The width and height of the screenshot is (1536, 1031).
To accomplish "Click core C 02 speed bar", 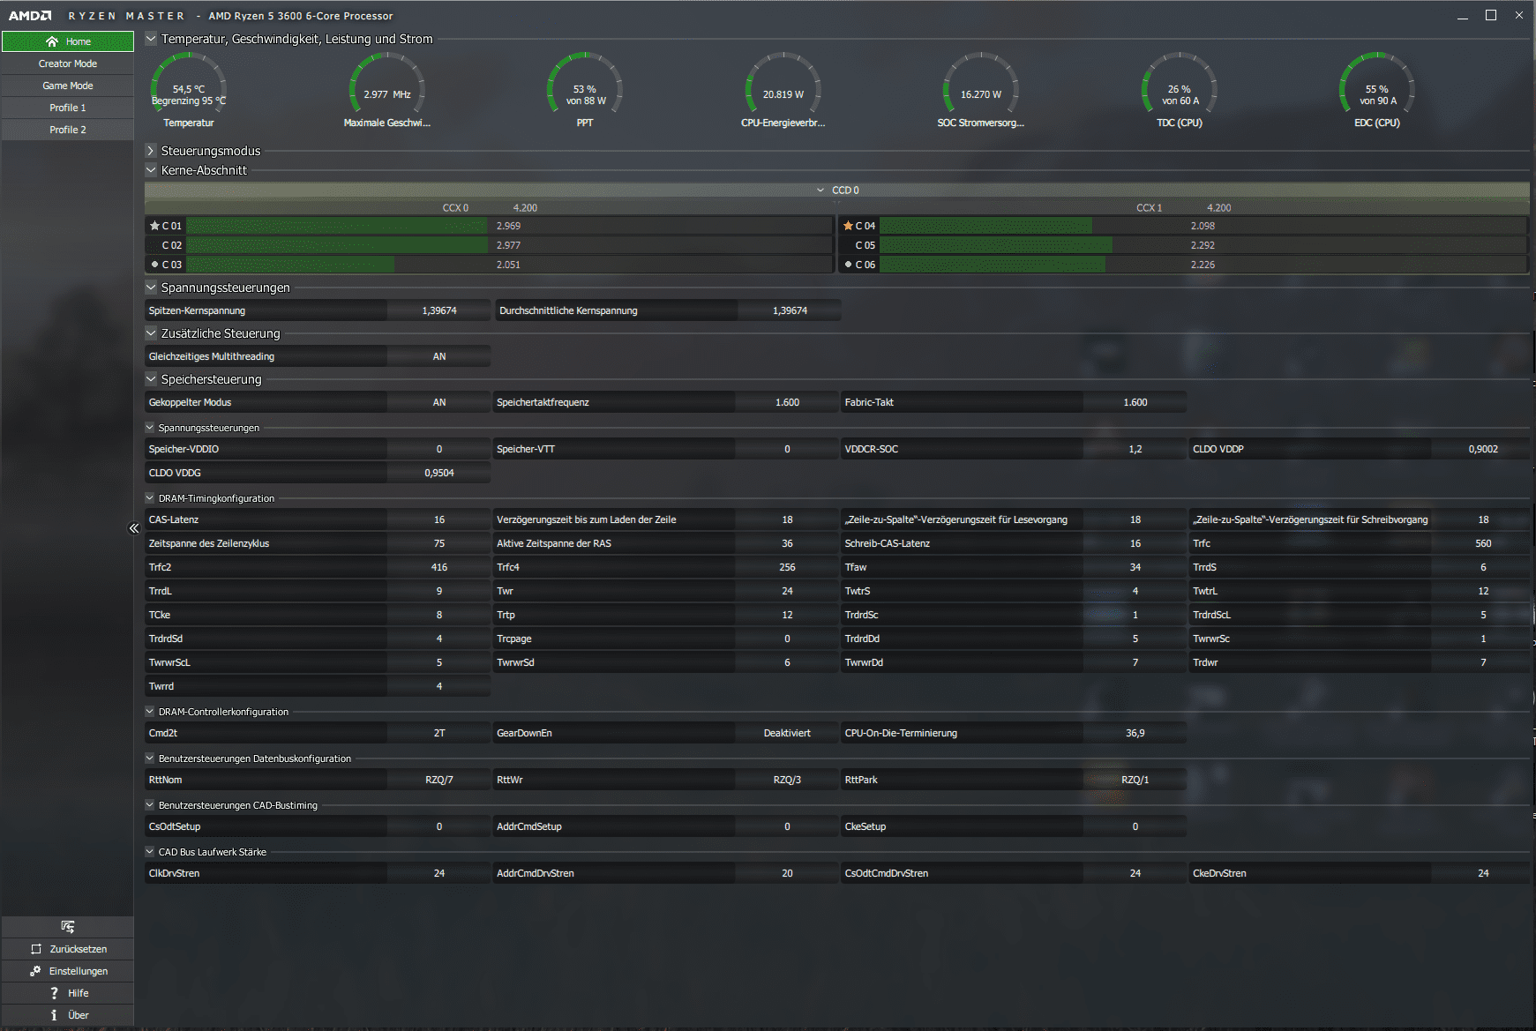I will (x=509, y=245).
